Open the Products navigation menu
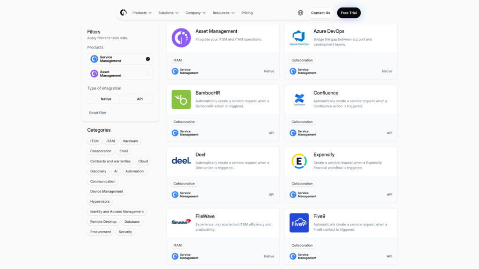 coord(142,13)
